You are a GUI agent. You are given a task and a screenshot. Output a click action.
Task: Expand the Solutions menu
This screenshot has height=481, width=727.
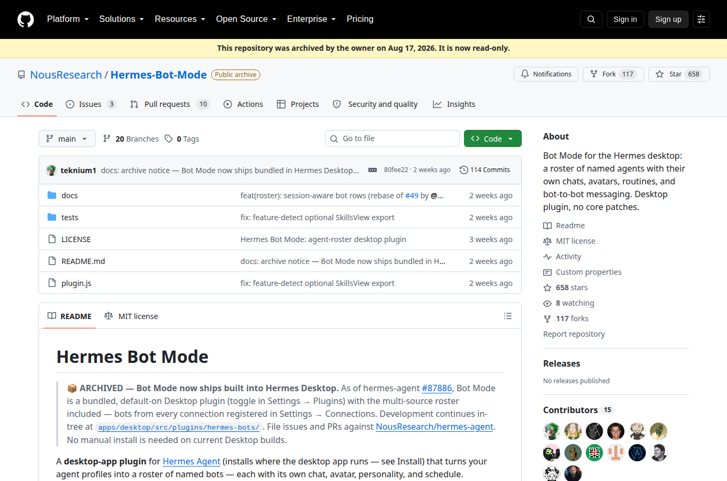121,19
